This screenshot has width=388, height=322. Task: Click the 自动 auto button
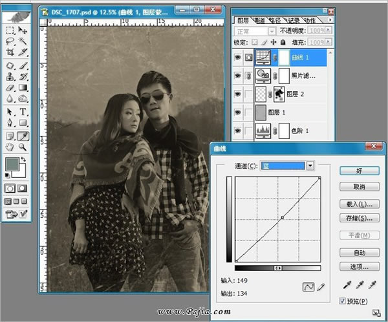(360, 253)
